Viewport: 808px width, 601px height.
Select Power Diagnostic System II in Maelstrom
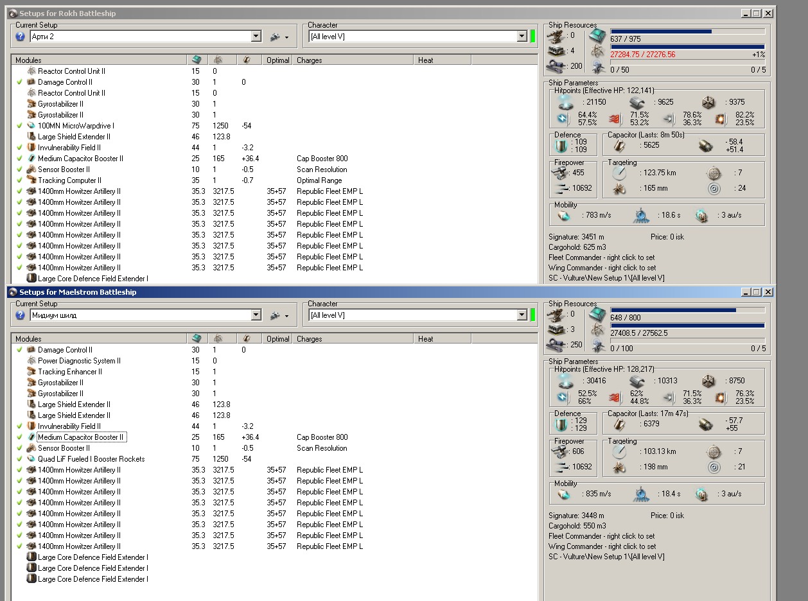pos(274,361)
